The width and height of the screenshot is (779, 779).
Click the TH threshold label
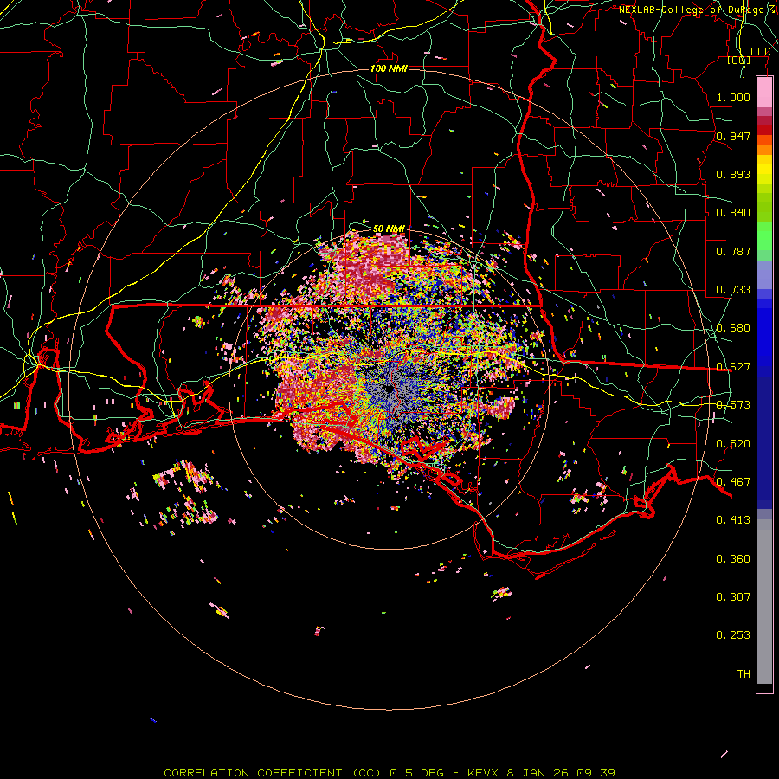(x=744, y=674)
